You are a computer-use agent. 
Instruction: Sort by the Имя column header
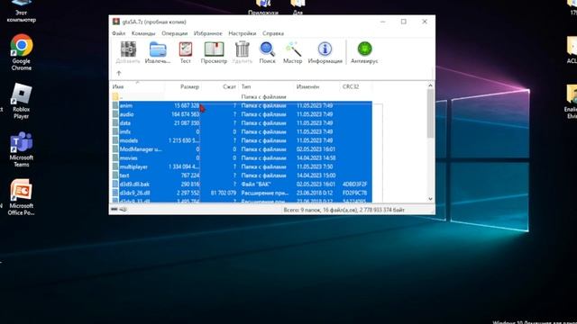coord(138,86)
